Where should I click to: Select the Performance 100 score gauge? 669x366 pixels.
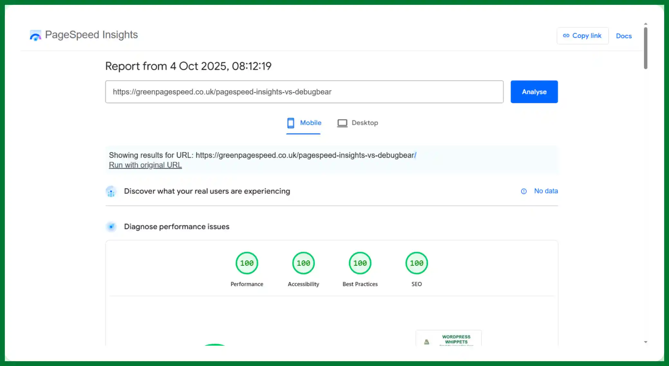tap(247, 263)
